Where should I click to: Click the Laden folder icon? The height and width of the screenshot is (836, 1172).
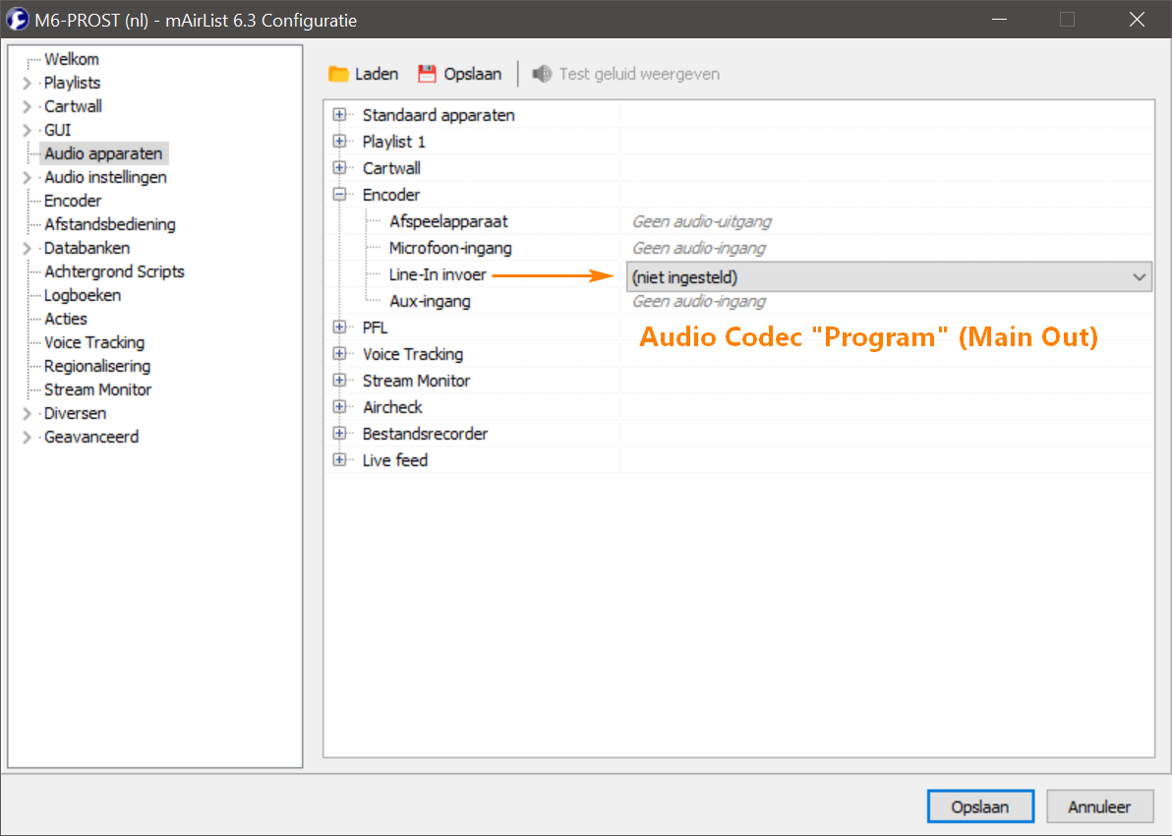coord(338,74)
